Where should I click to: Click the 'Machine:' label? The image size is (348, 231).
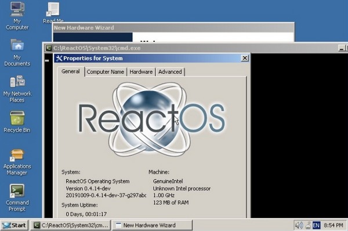159,172
